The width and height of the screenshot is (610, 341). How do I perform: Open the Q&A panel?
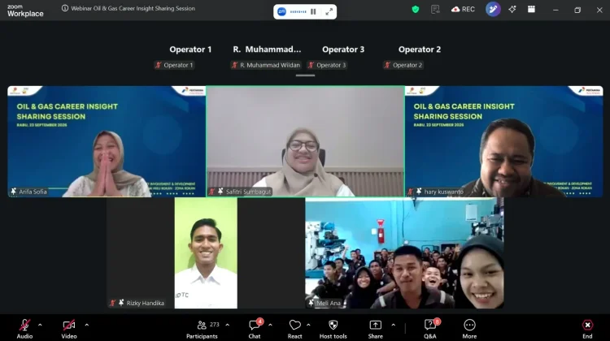430,329
